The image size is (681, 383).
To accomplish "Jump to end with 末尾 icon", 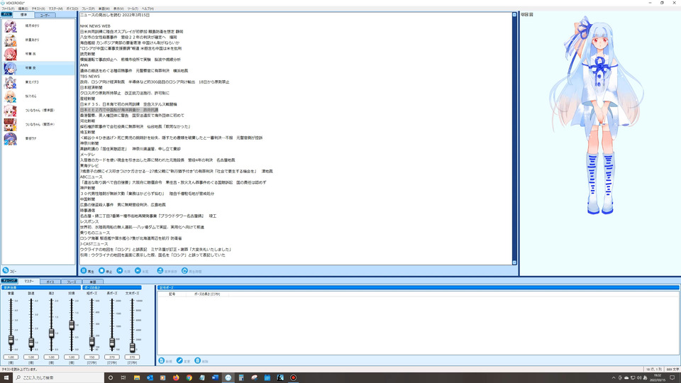I will [138, 270].
